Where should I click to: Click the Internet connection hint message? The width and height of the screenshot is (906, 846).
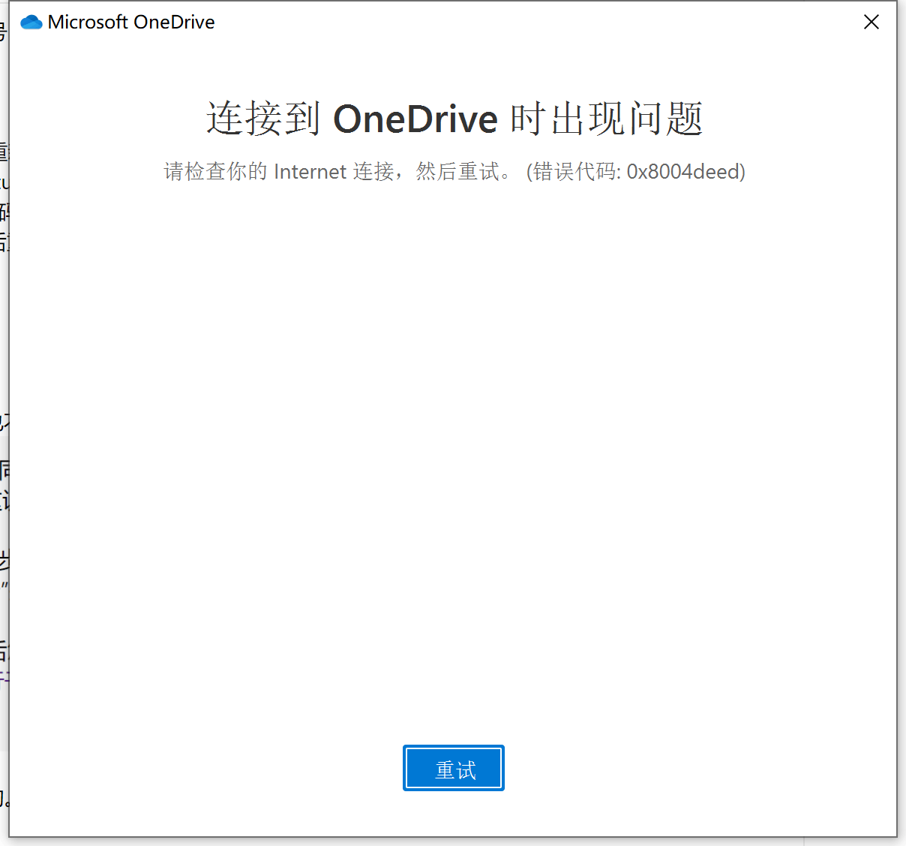tap(337, 172)
